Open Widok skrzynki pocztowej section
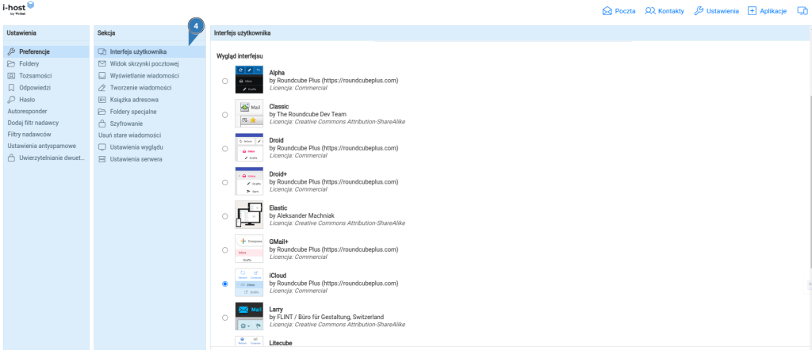812x350 pixels. [150, 63]
